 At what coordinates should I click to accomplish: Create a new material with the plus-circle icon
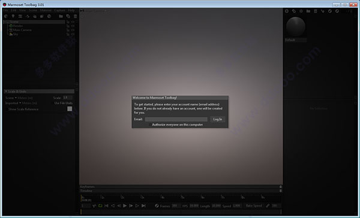tap(287, 11)
